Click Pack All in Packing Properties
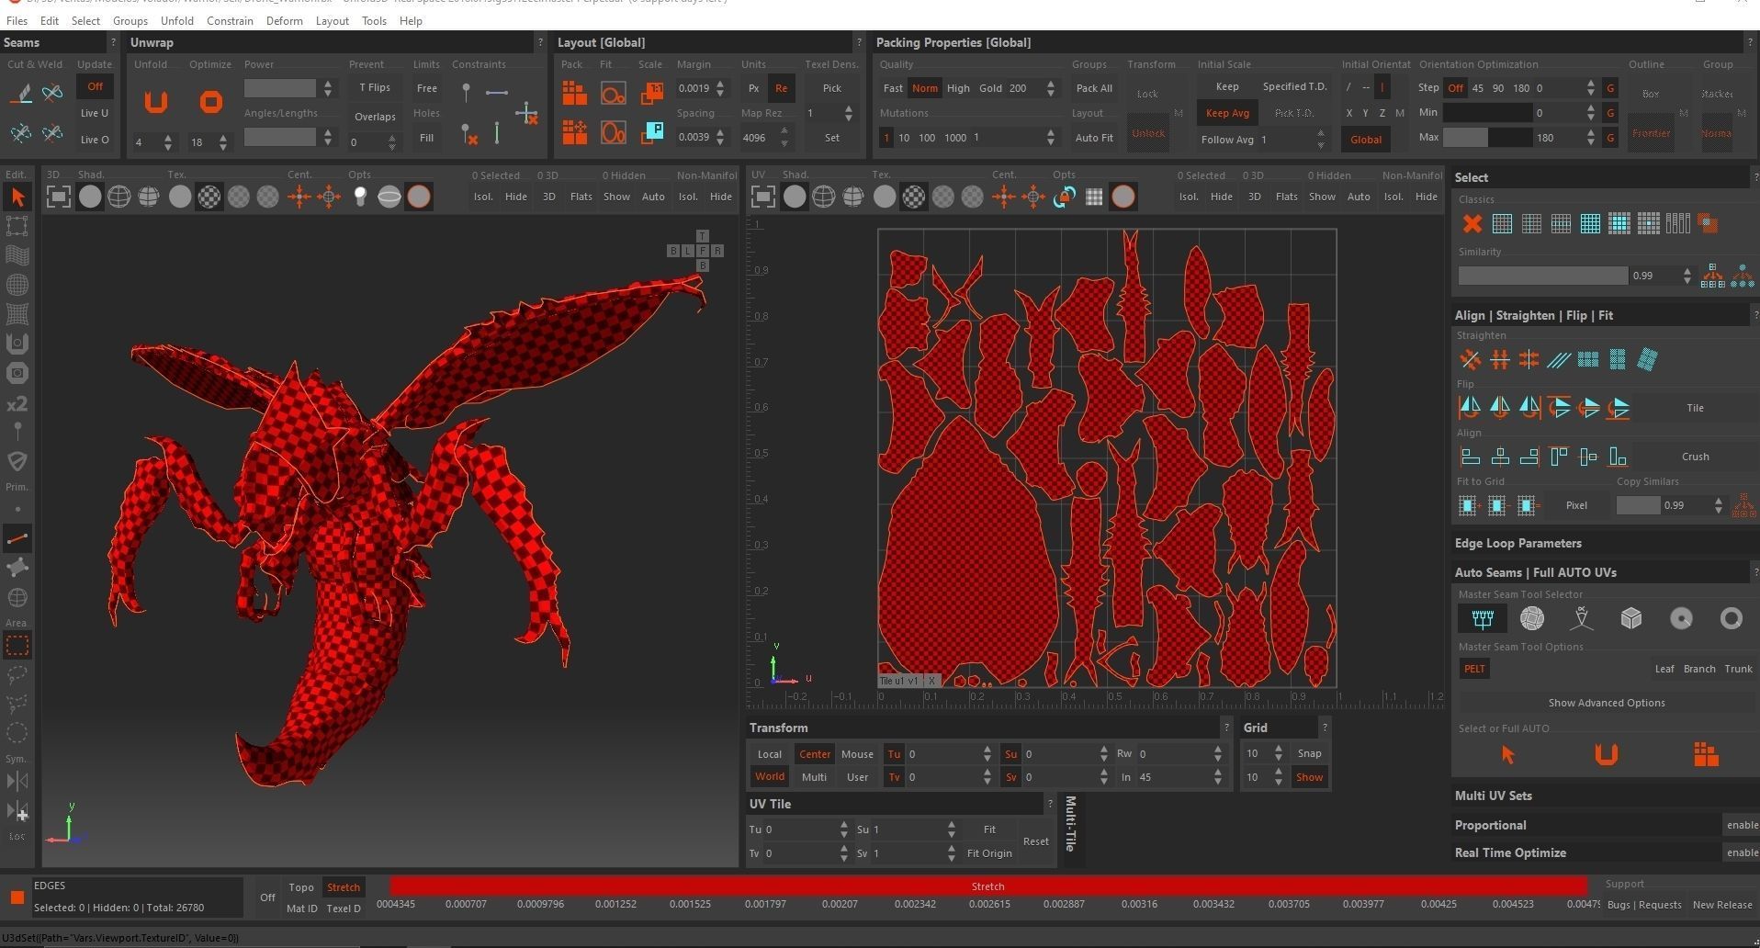The image size is (1760, 948). pyautogui.click(x=1094, y=88)
